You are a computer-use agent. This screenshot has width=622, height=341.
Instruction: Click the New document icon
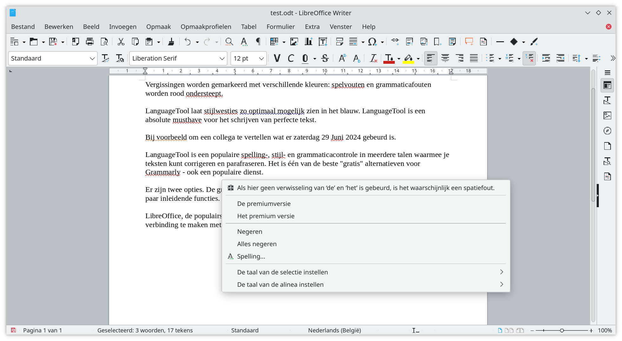14,42
